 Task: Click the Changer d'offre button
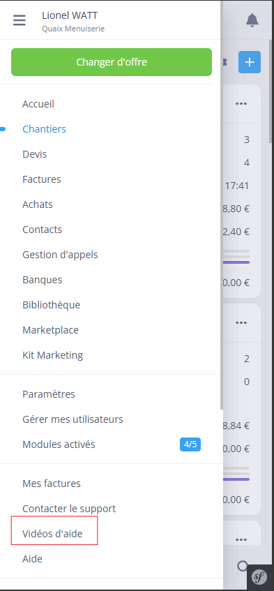click(112, 62)
